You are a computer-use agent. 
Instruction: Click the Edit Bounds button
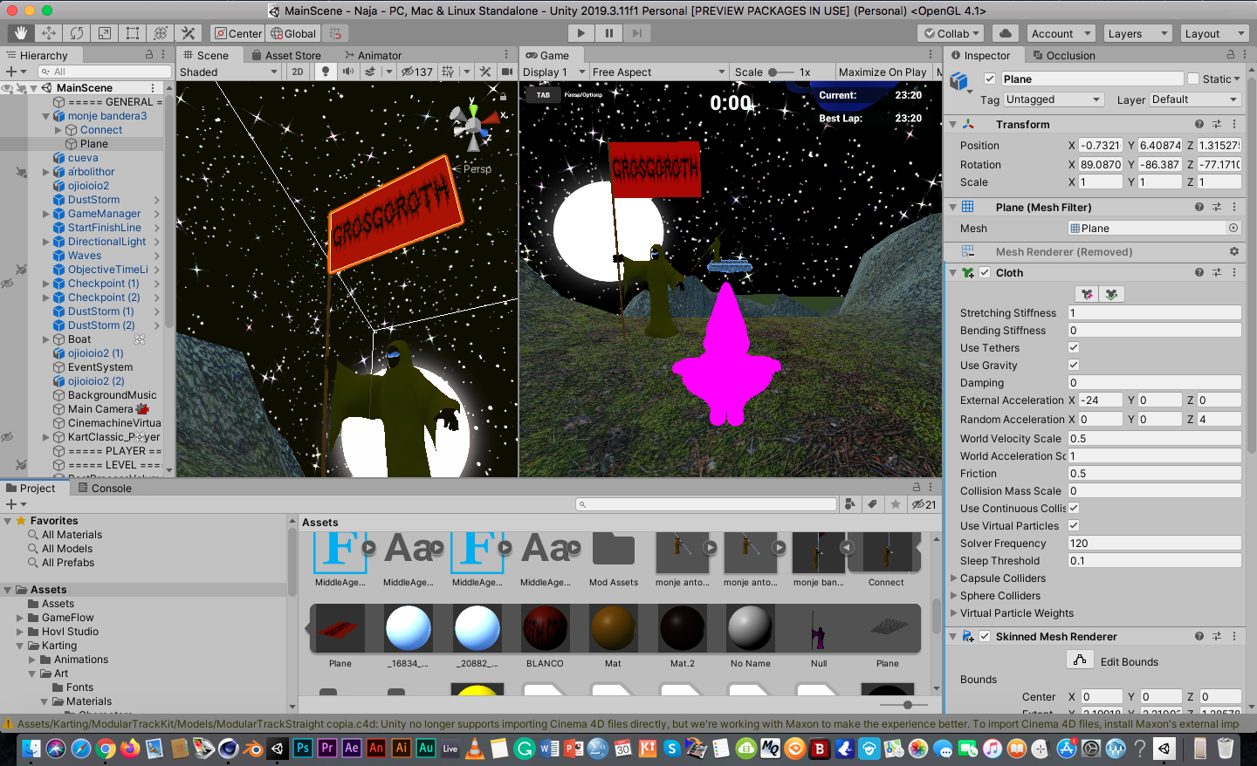pyautogui.click(x=1080, y=661)
